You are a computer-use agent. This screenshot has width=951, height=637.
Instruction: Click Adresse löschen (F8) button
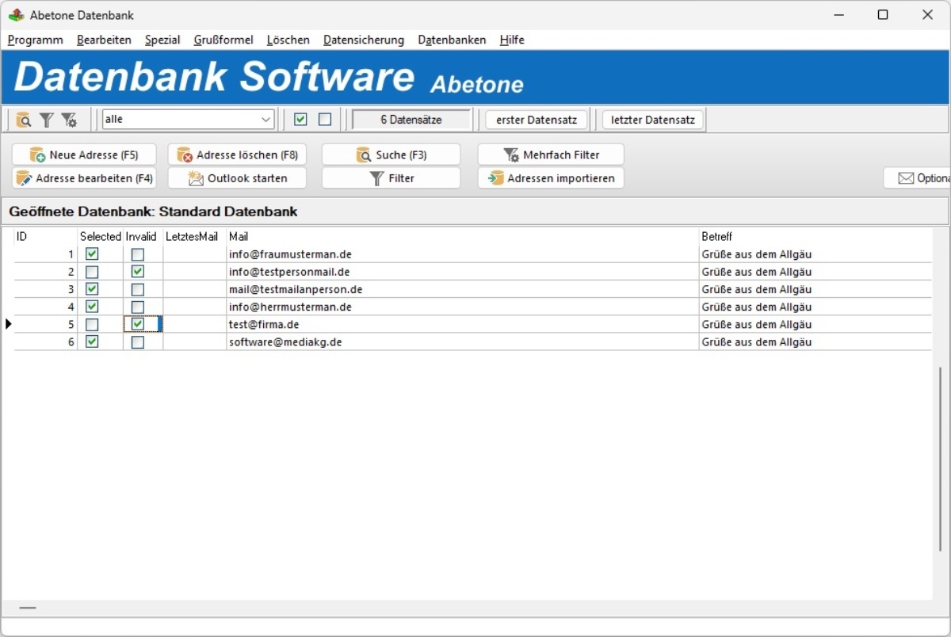[x=238, y=154]
